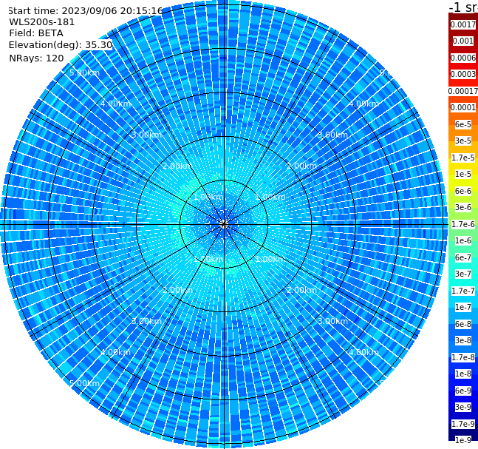The width and height of the screenshot is (478, 449).
Task: Click the 2.00km range label in southeast quadrant
Action: (301, 290)
